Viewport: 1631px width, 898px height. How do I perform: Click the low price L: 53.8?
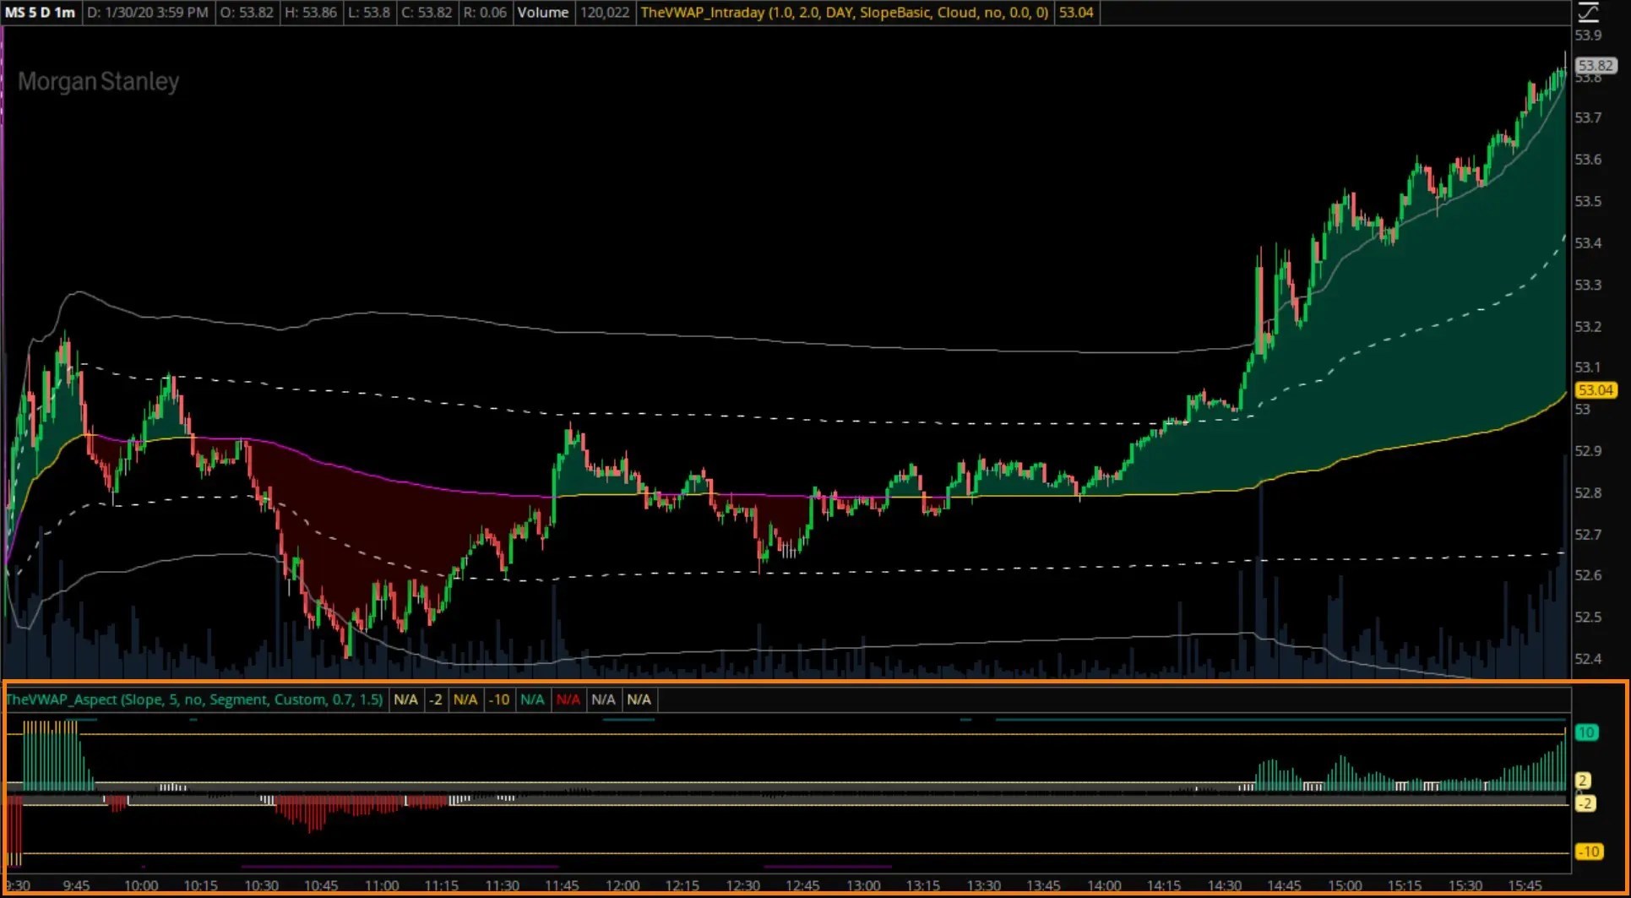(369, 13)
